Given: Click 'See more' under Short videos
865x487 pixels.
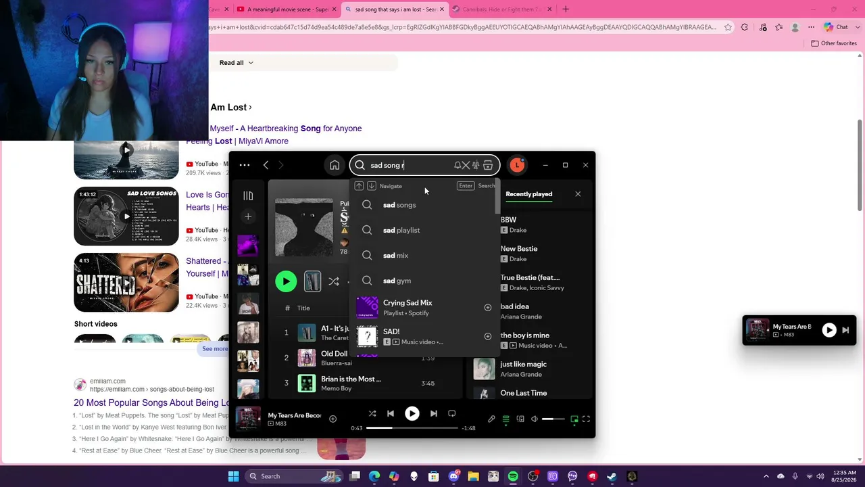Looking at the screenshot, I should point(215,349).
